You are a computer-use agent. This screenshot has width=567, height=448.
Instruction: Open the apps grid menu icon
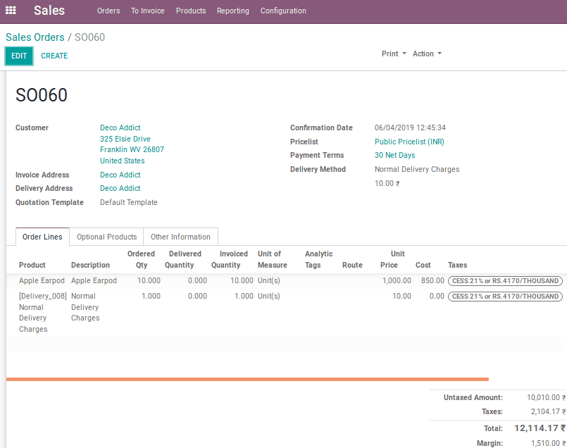coord(11,11)
